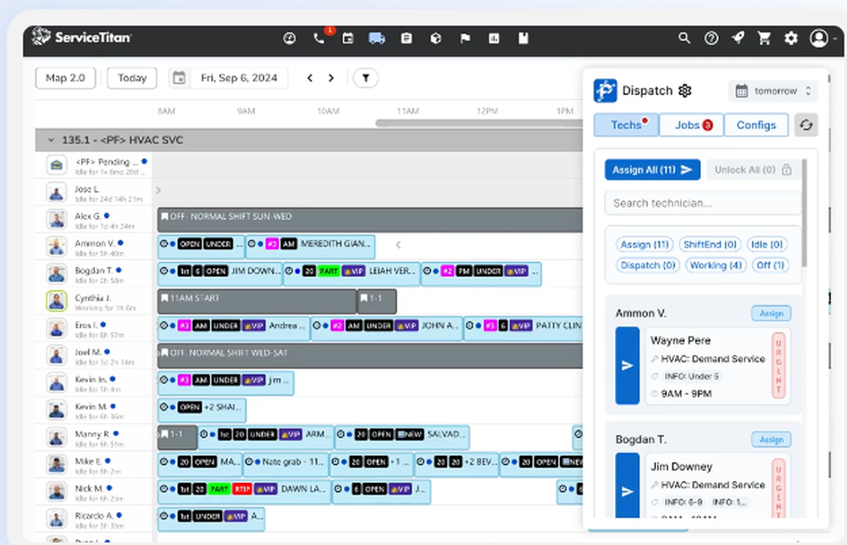
Task: Click the rocket icon in top bar
Action: coord(738,38)
